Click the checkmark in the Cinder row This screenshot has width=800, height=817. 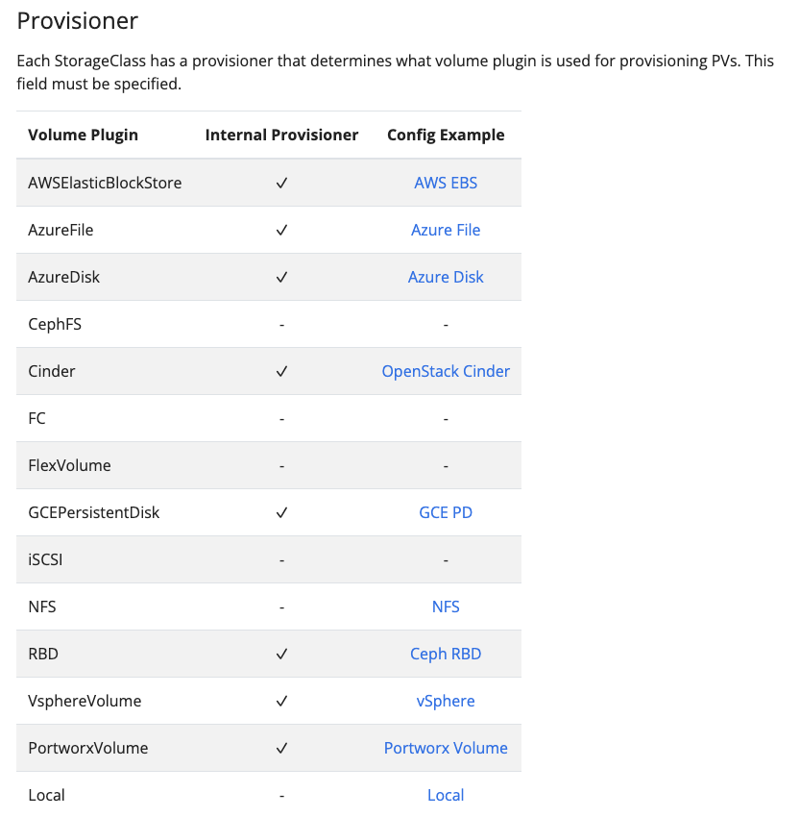pyautogui.click(x=281, y=371)
